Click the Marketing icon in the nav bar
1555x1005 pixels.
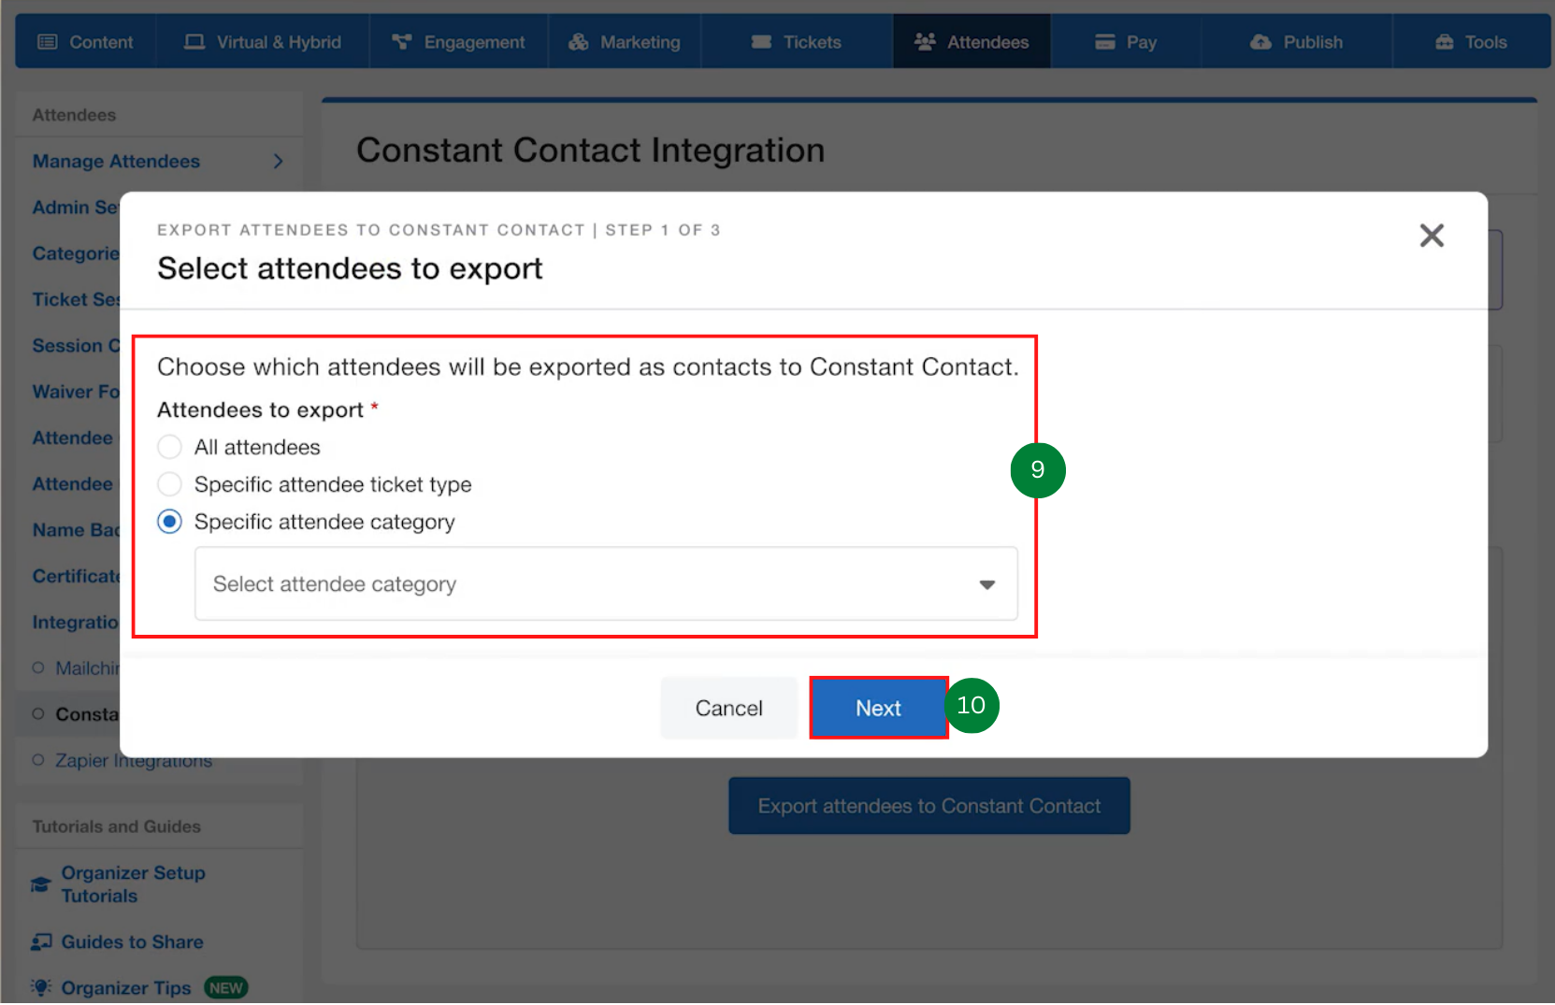579,42
